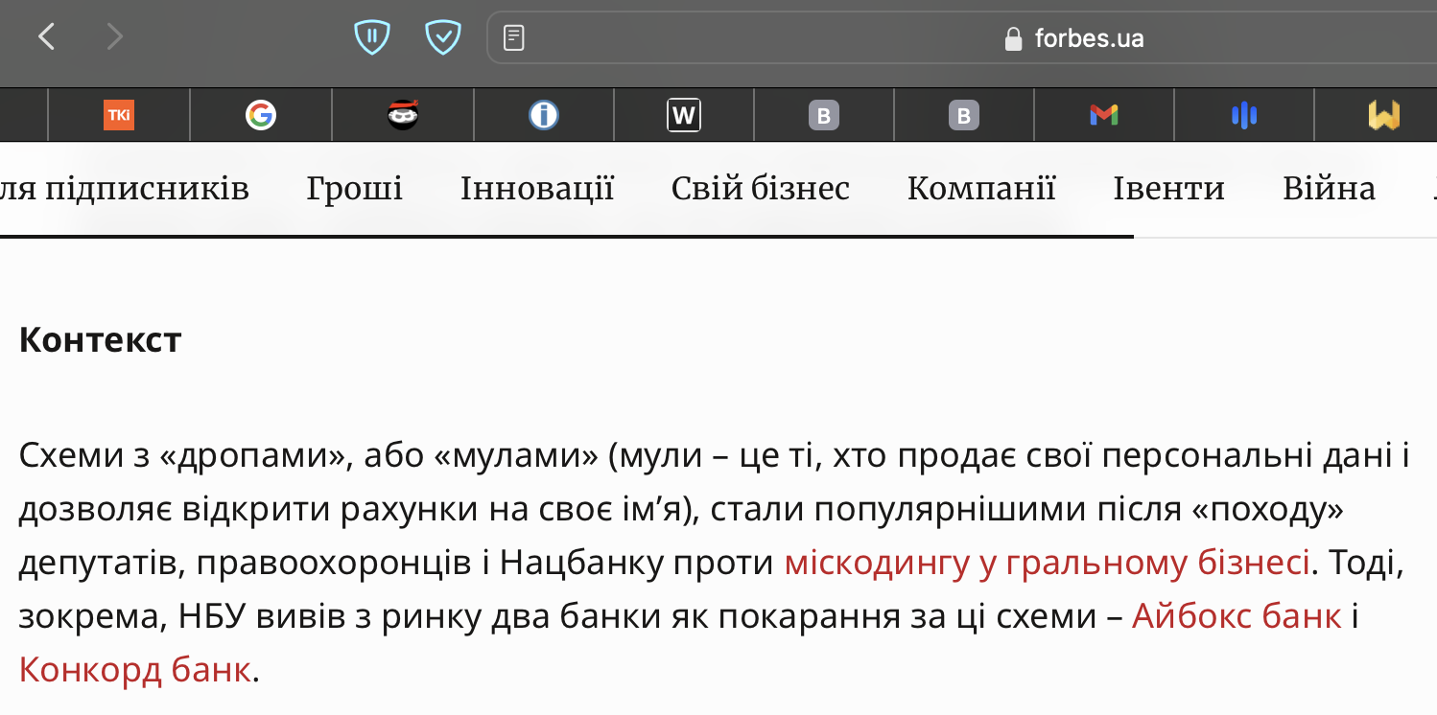1437x715 pixels.
Task: Follow the 'міскодингу у гральному бізнесі' link
Action: 1048,563
